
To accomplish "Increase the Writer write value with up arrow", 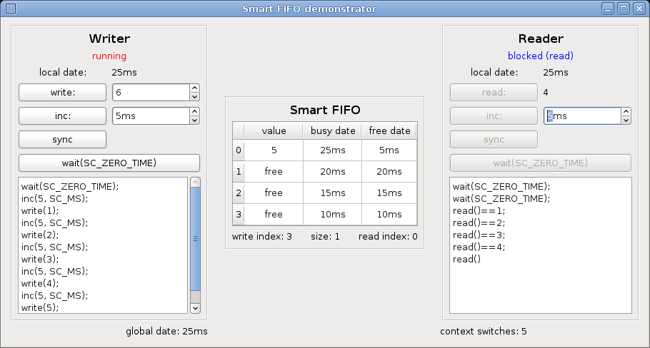I will (x=195, y=88).
